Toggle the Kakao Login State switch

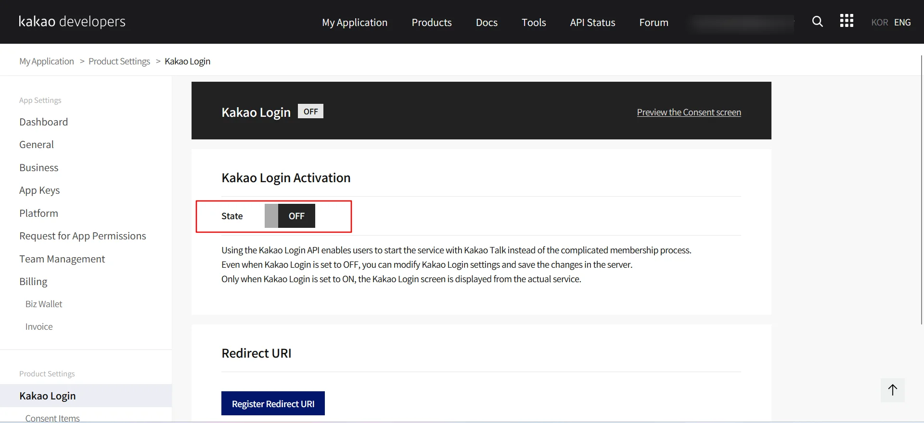[290, 216]
